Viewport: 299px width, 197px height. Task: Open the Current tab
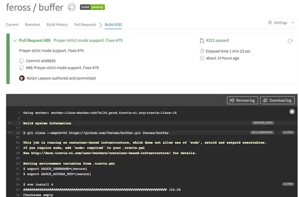pyautogui.click(x=12, y=25)
